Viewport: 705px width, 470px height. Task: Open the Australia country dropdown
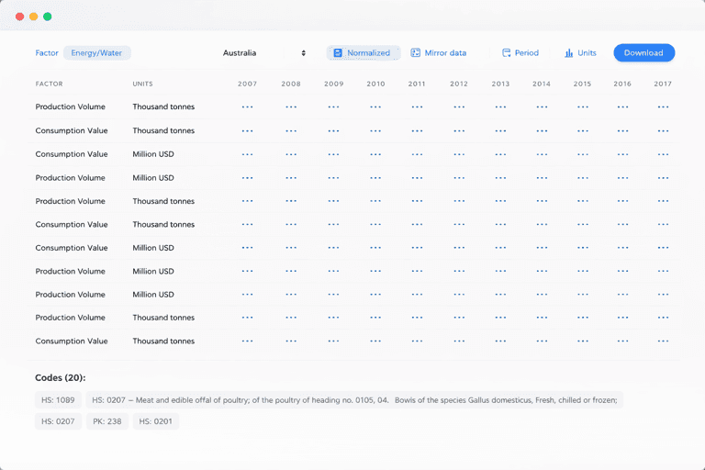coord(263,53)
